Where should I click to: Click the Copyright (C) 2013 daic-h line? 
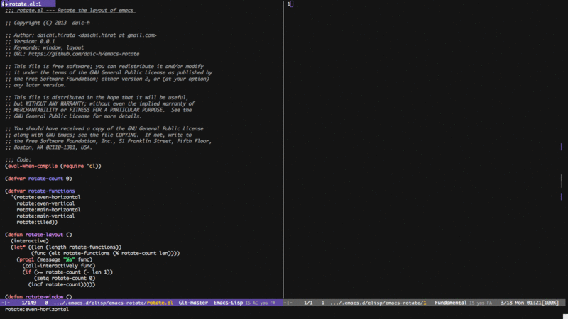pyautogui.click(x=48, y=23)
